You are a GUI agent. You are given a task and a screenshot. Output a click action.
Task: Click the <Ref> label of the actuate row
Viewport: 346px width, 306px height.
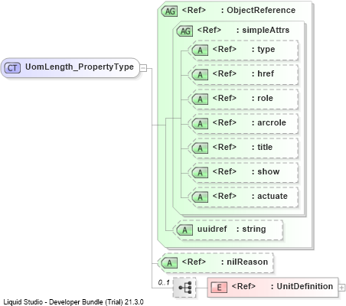[x=224, y=196]
